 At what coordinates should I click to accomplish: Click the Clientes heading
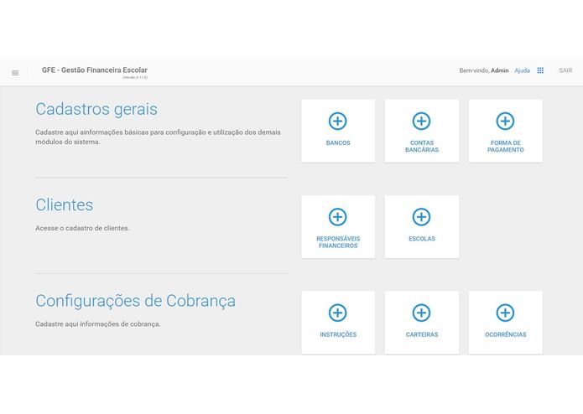(x=65, y=205)
